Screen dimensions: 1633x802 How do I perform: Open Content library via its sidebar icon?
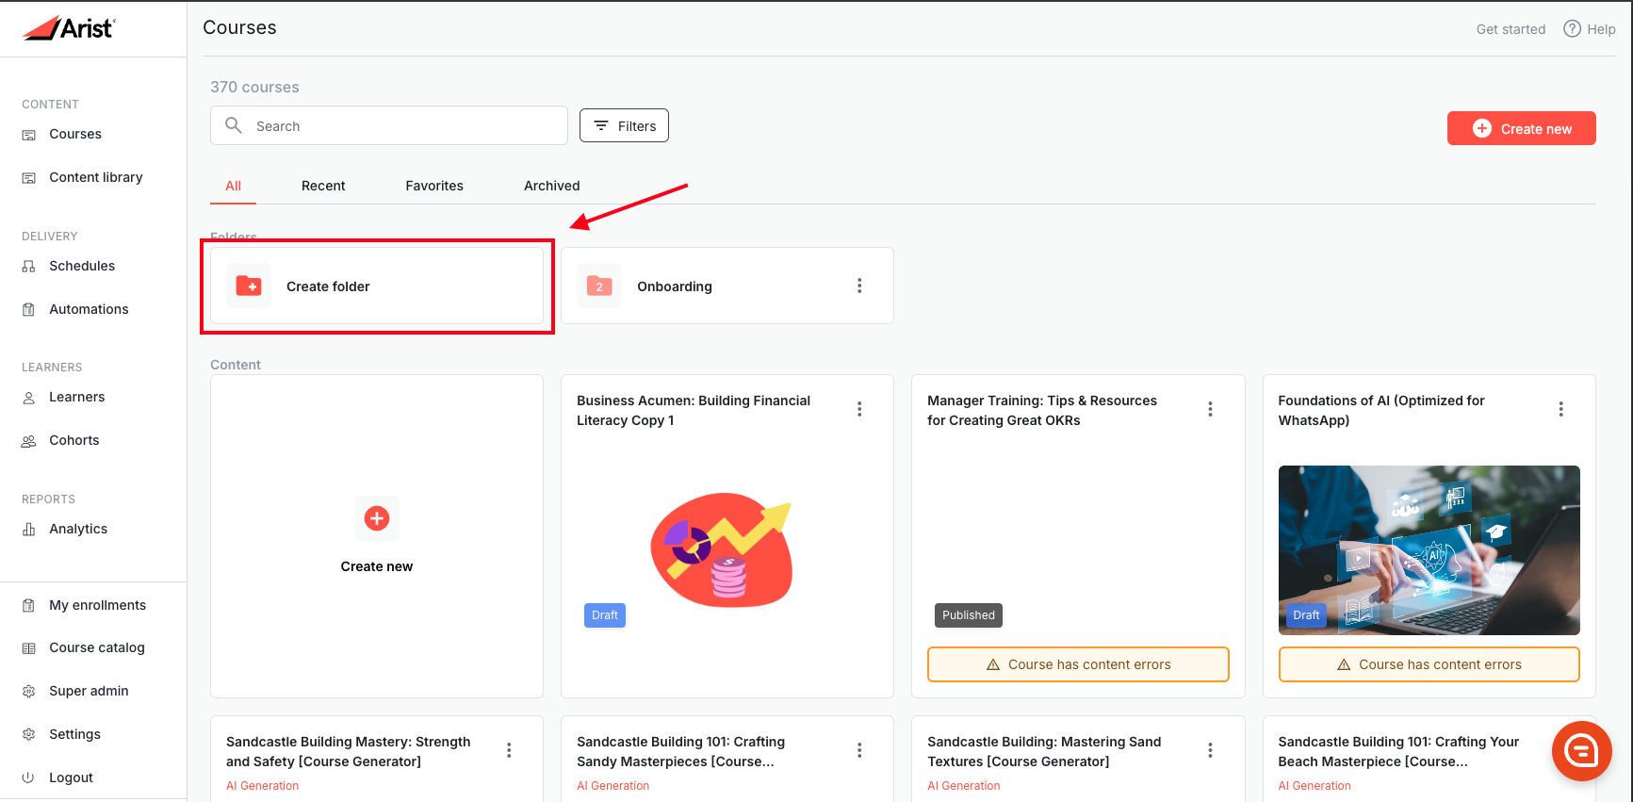[29, 178]
